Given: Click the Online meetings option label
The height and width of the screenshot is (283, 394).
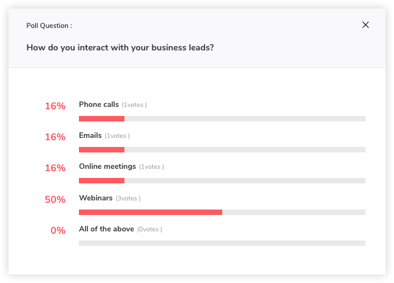Looking at the screenshot, I should coord(107,166).
